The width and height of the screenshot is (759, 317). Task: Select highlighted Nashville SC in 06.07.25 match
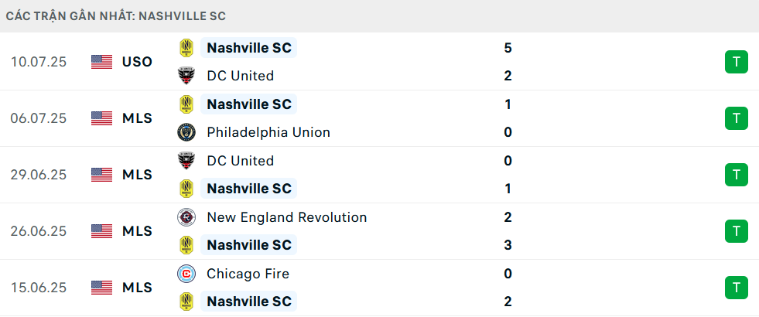(249, 104)
